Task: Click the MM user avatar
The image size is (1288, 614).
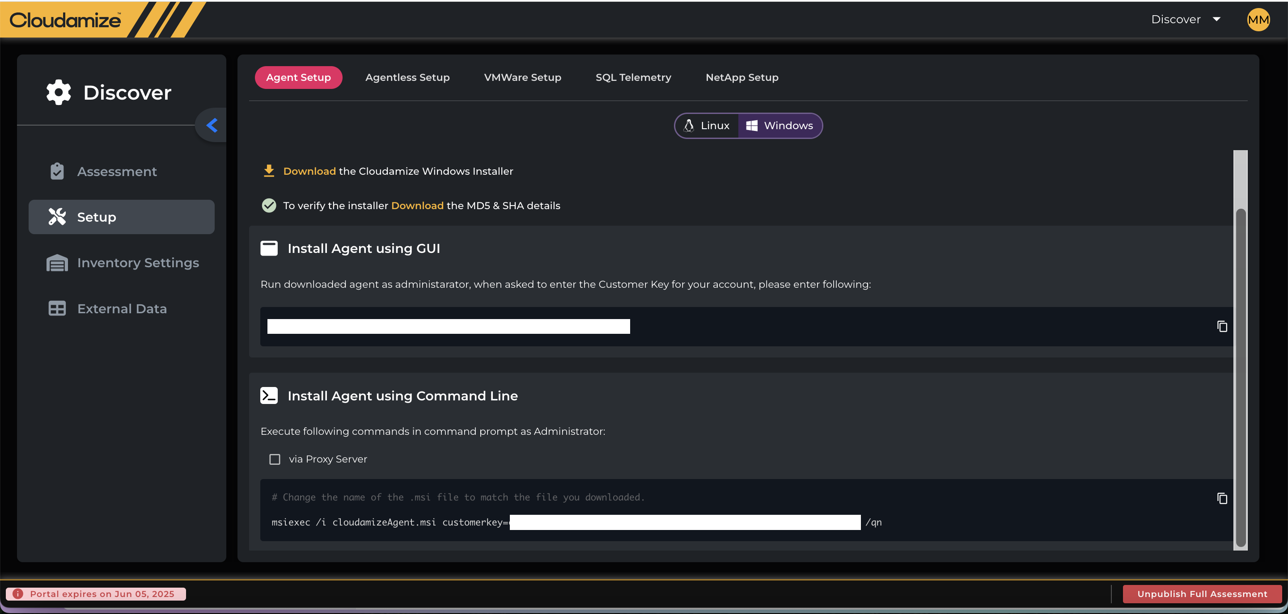Action: [x=1258, y=20]
